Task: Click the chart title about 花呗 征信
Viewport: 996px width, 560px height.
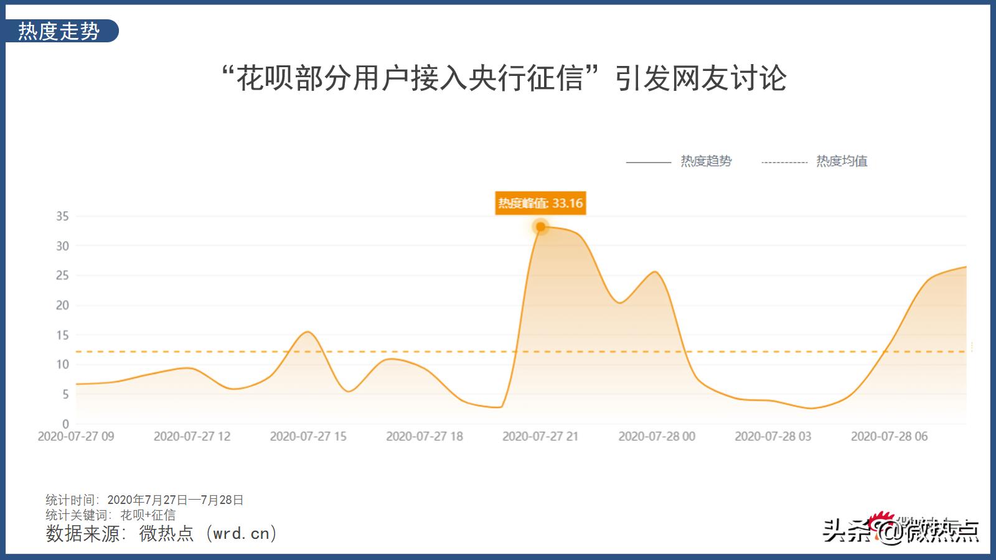Action: coord(505,78)
